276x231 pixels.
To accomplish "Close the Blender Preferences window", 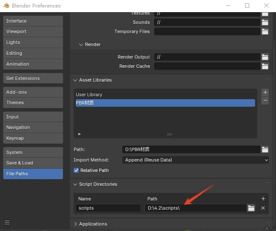I will tap(266, 5).
